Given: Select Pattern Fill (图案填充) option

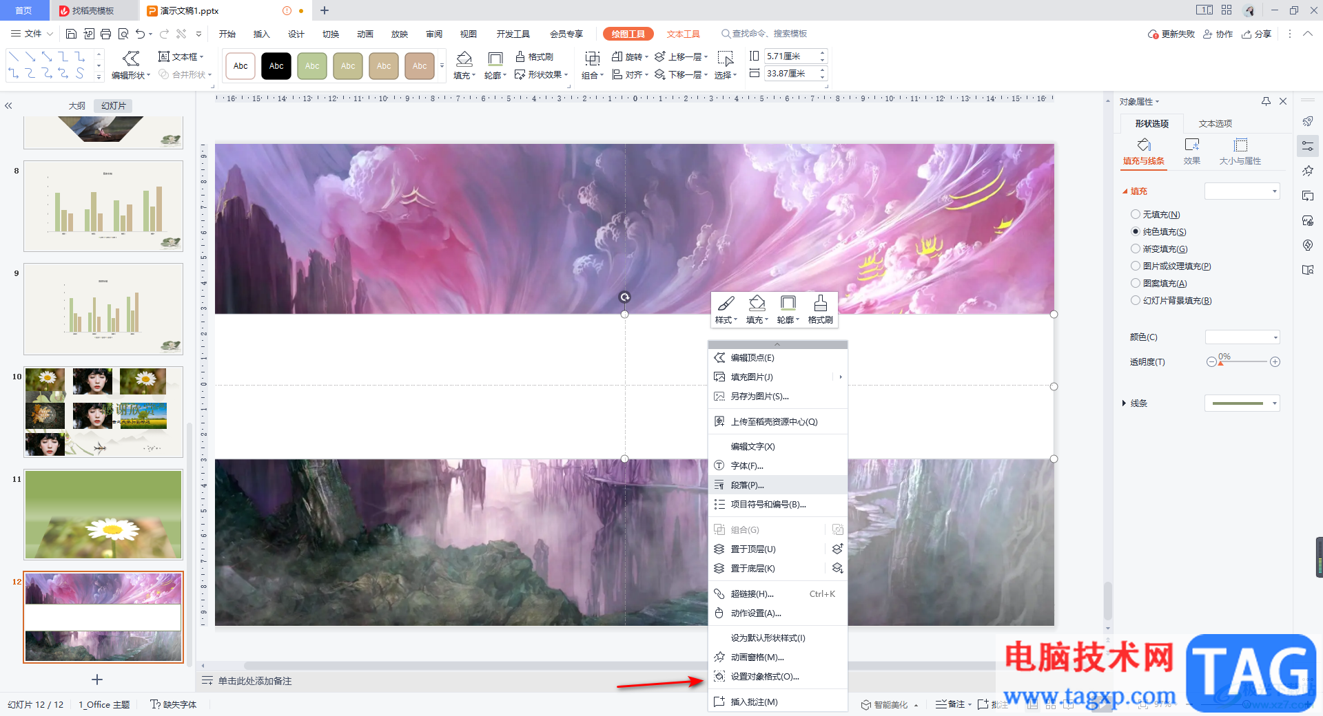Looking at the screenshot, I should (x=1159, y=284).
